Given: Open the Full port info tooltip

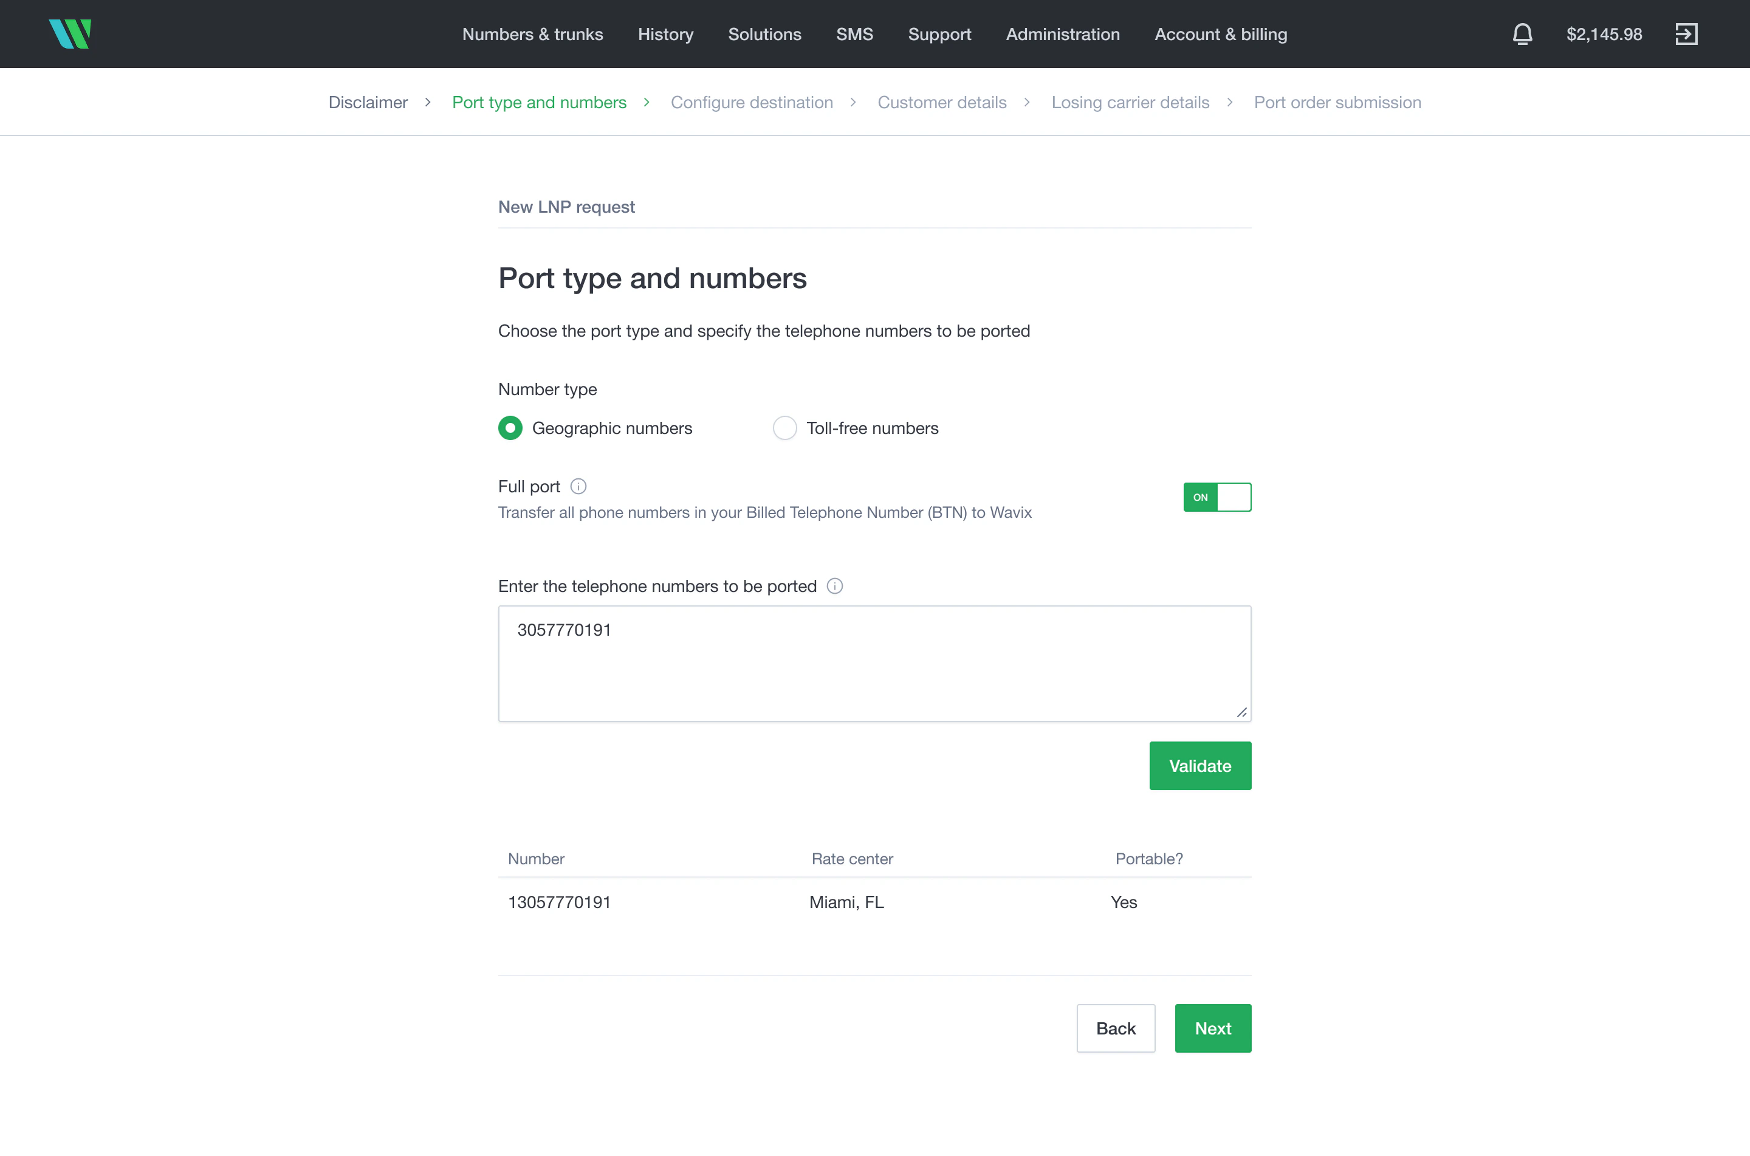Looking at the screenshot, I should [x=579, y=486].
